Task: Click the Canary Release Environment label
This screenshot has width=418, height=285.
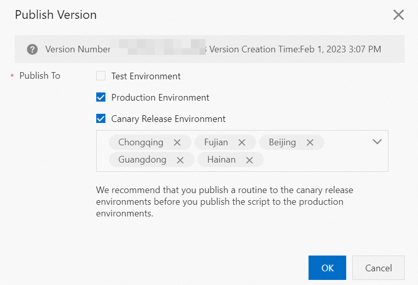Action: pos(169,119)
